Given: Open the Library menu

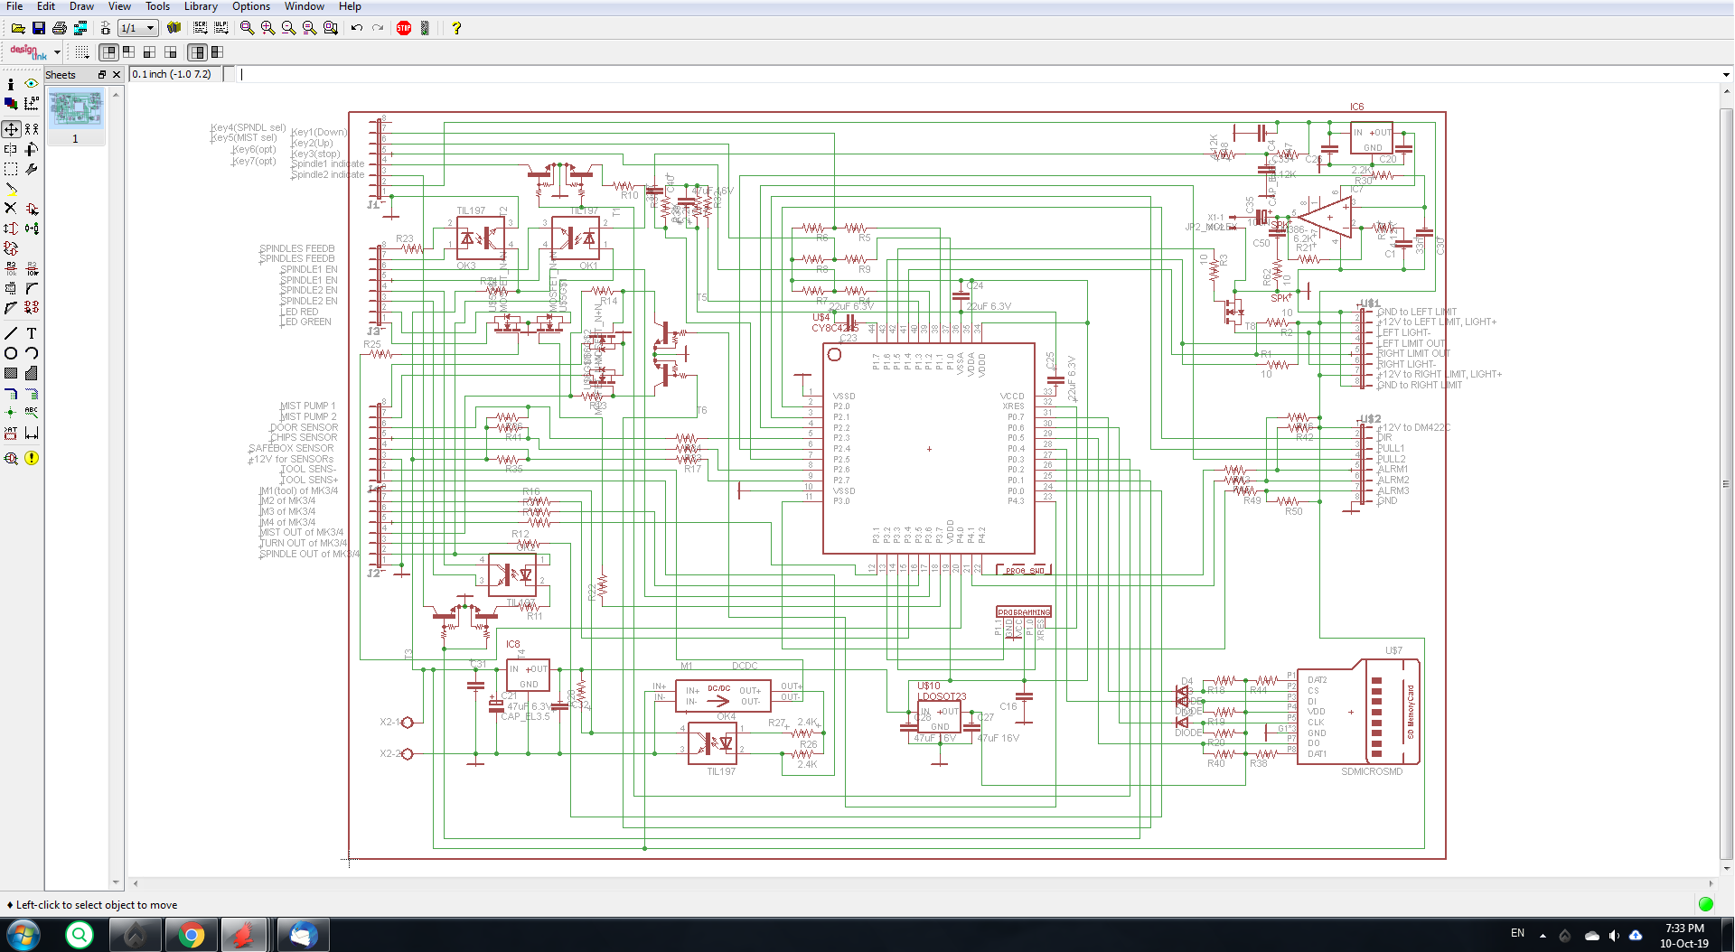Looking at the screenshot, I should [201, 6].
